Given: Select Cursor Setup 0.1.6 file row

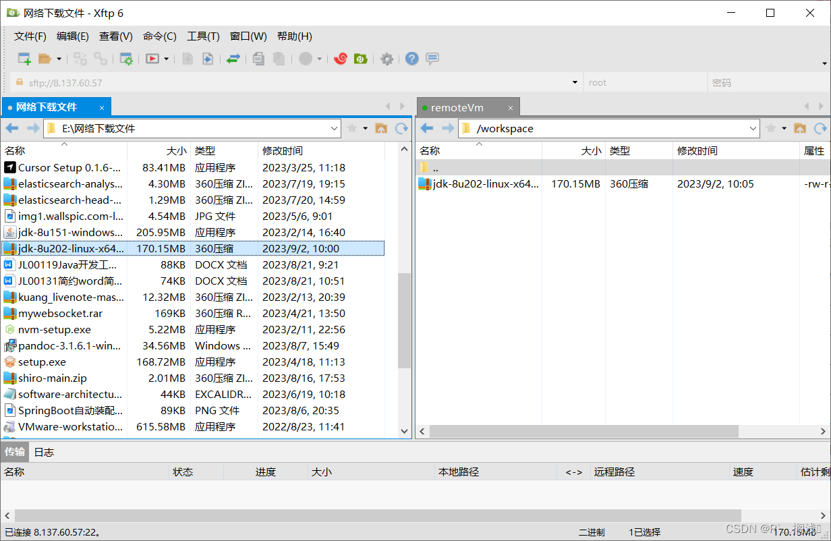Looking at the screenshot, I should pos(193,167).
